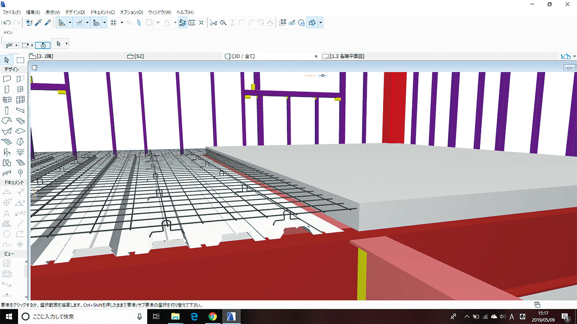Select the Lamp tool

[x=20, y=152]
